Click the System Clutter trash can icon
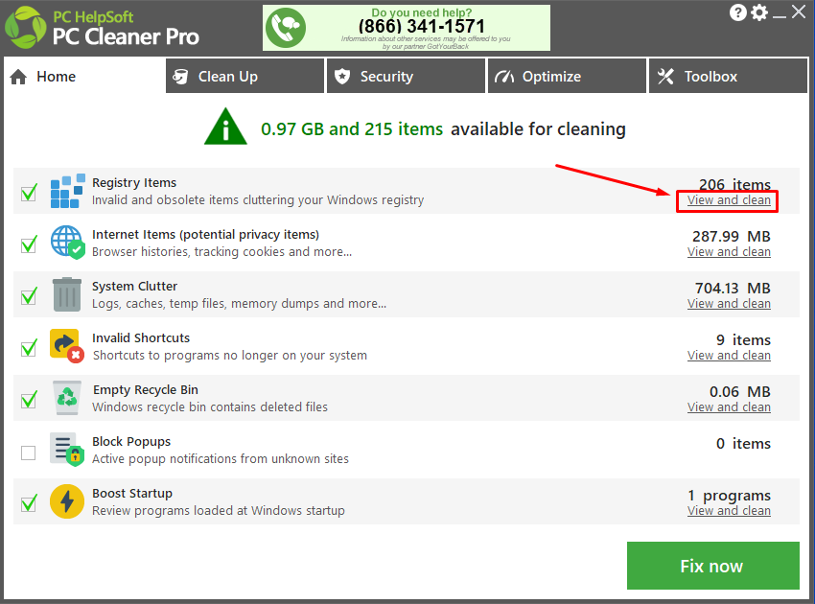This screenshot has height=604, width=815. tap(67, 294)
